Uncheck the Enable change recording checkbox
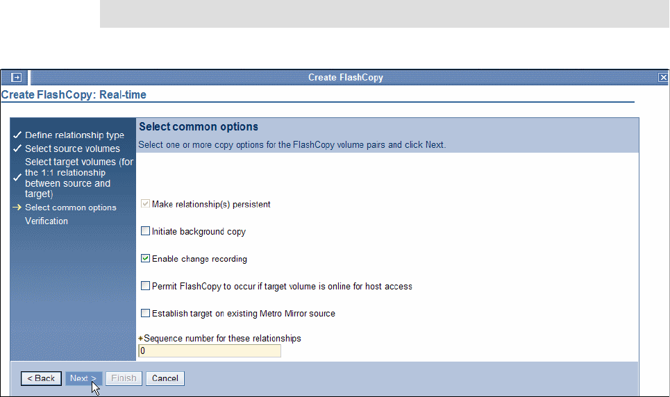 pos(145,259)
